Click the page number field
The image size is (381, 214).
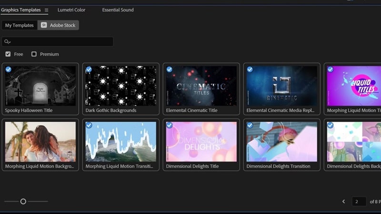[x=359, y=201]
